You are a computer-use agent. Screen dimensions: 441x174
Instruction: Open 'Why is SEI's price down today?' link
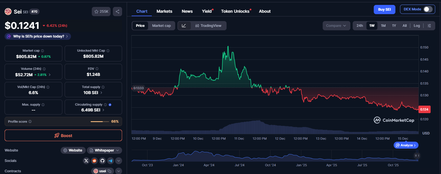(x=38, y=36)
